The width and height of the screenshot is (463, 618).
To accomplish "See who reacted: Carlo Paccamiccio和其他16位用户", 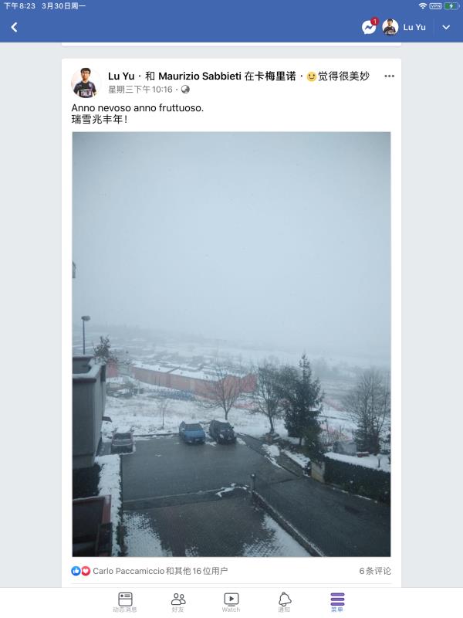I will pos(161,571).
